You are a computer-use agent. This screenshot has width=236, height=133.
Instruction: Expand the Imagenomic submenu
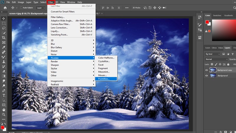click(x=71, y=81)
